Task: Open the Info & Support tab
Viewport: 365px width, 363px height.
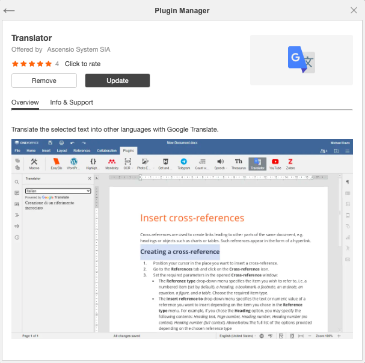Action: tap(72, 102)
